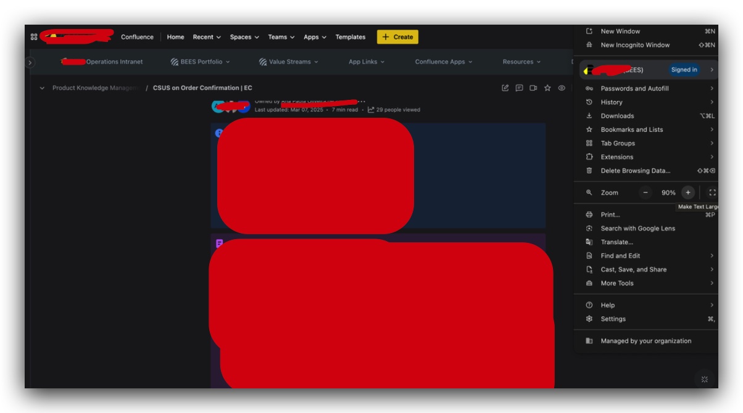
Task: Click the info panel icon in page body
Action: pos(218,133)
